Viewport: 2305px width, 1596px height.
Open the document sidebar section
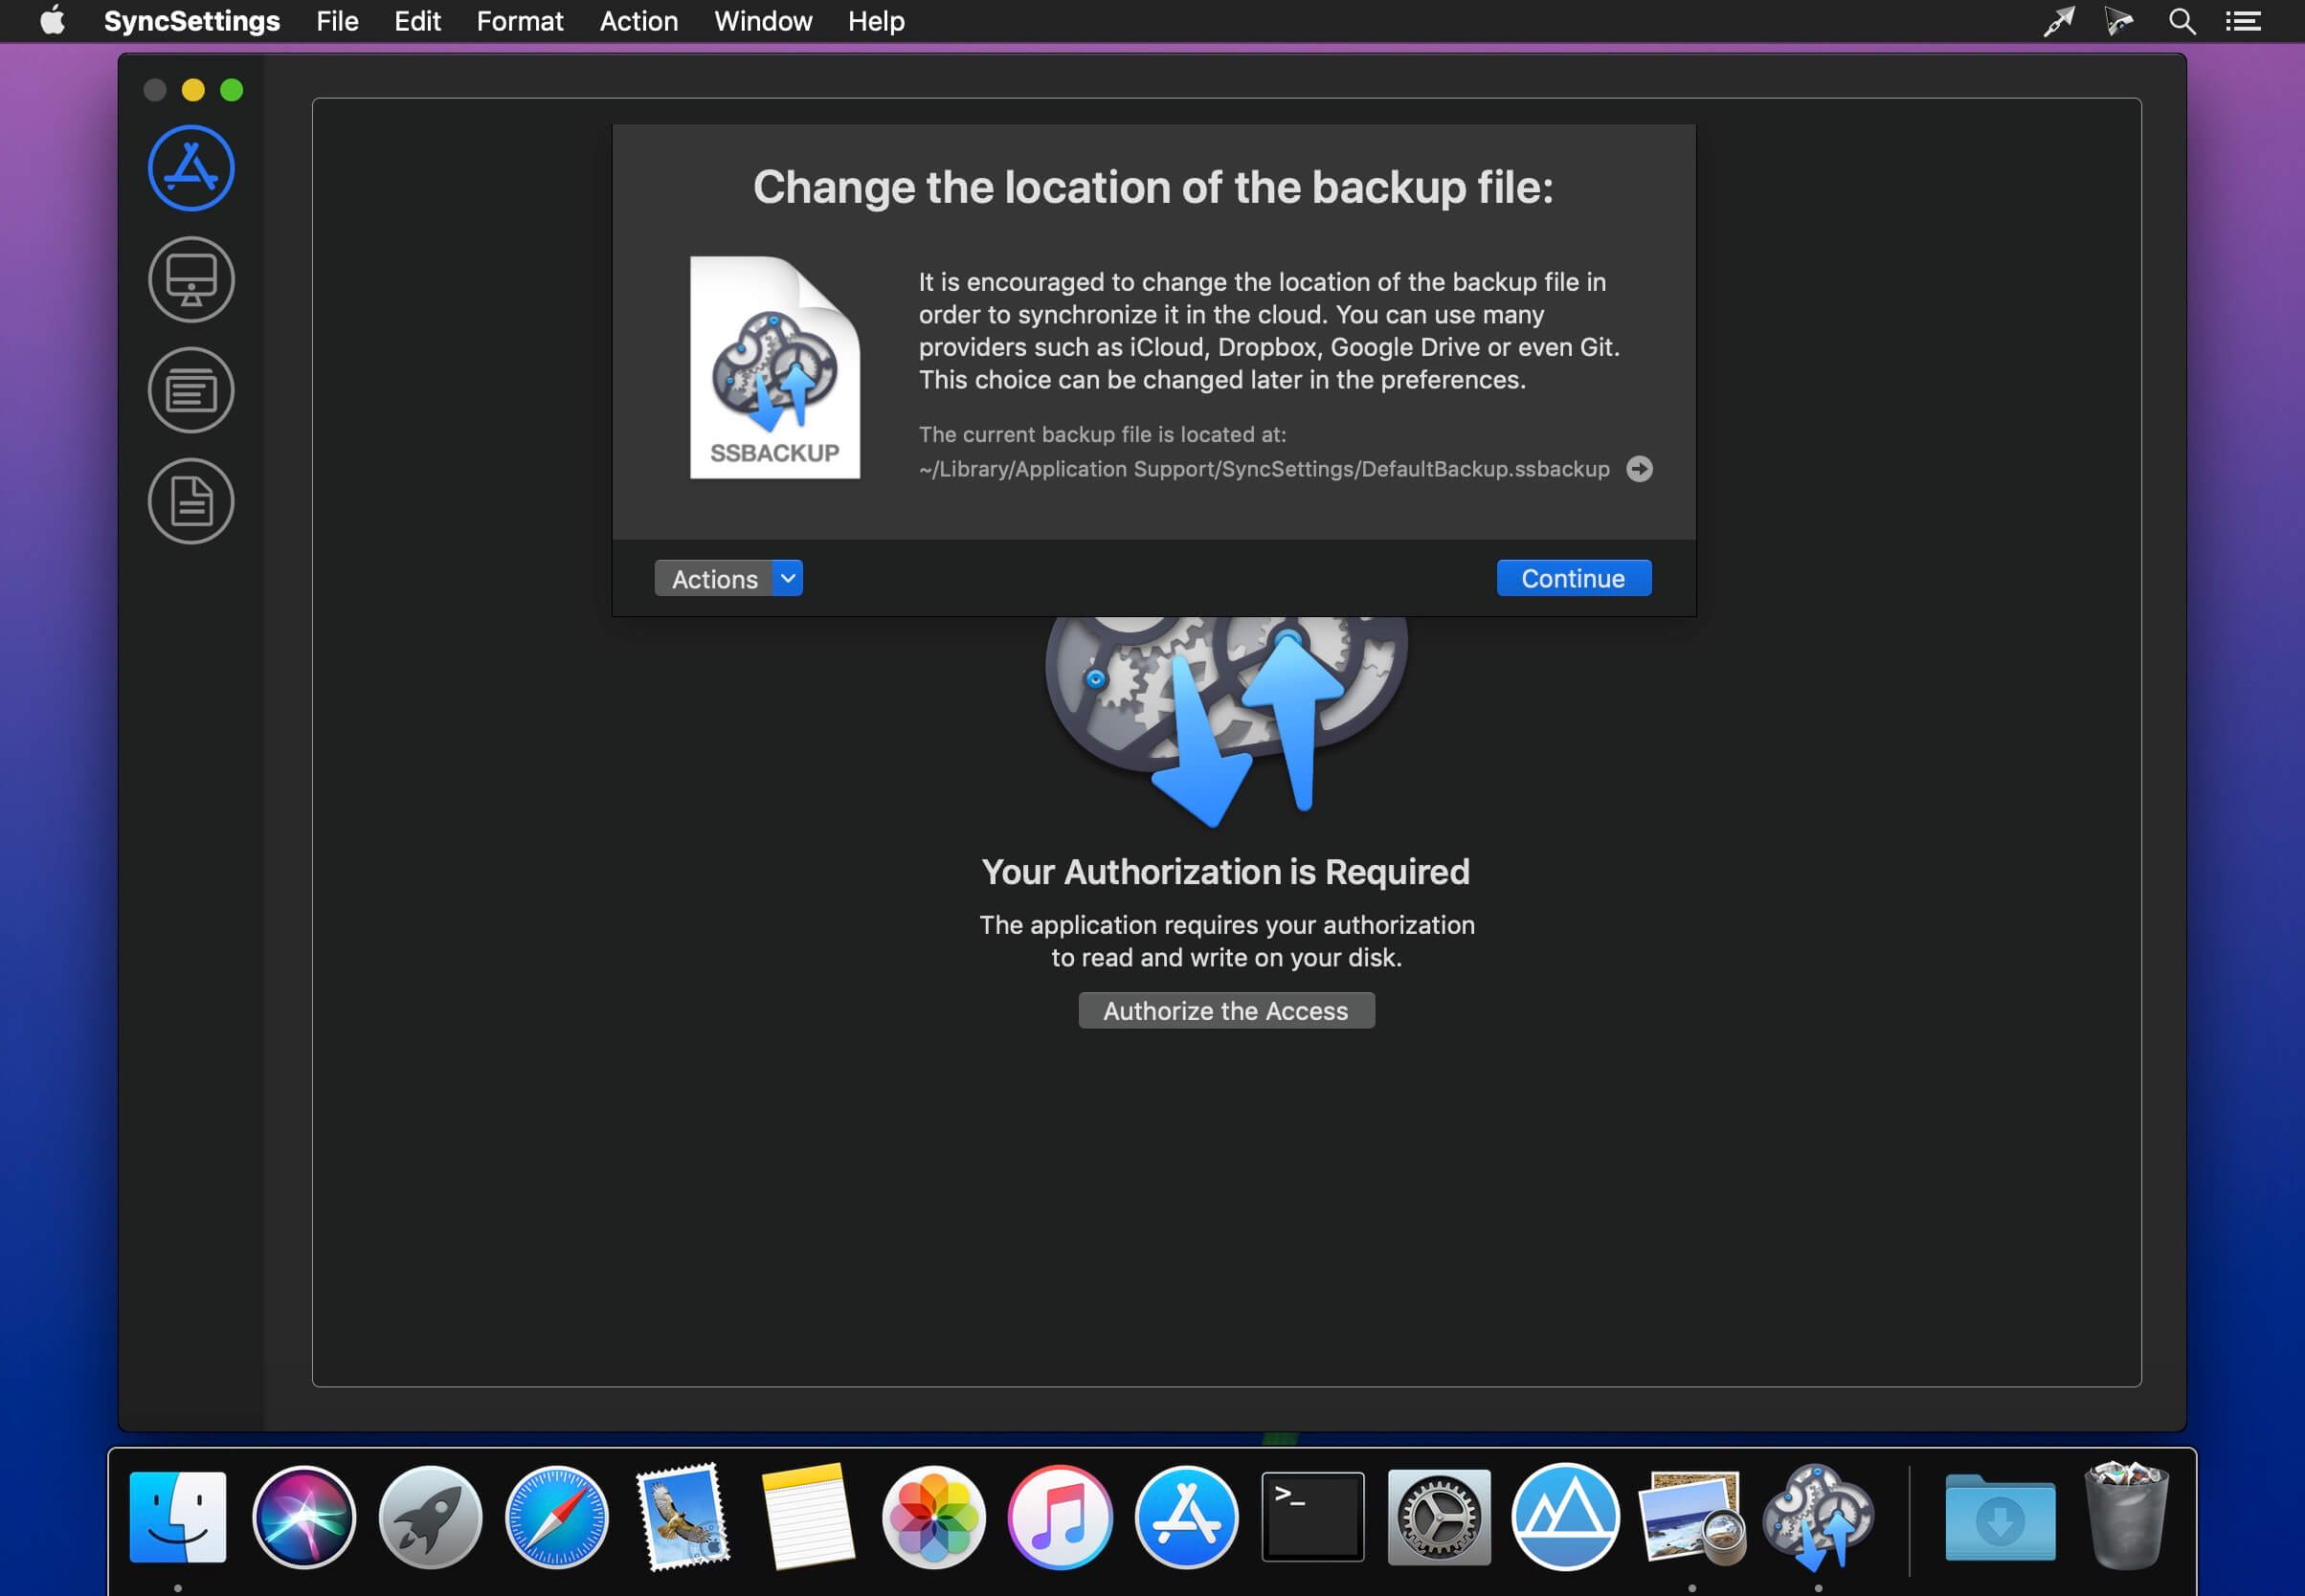[x=191, y=501]
